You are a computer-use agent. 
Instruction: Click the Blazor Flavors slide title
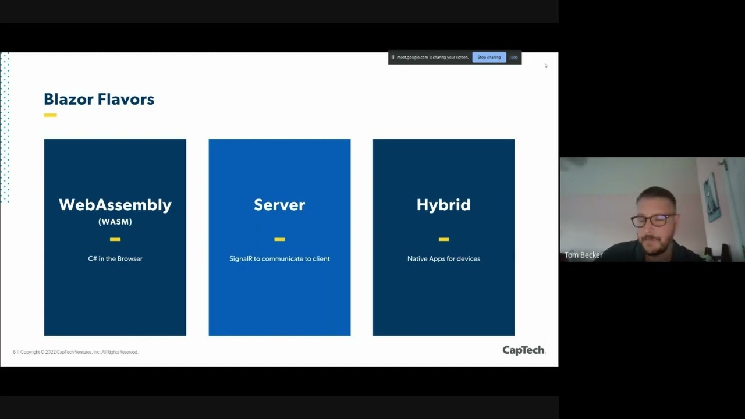coord(99,100)
